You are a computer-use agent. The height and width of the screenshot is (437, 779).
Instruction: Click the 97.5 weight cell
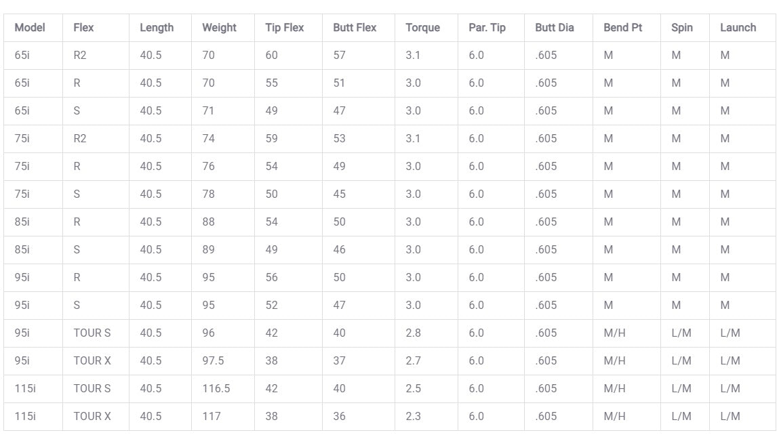click(x=213, y=360)
